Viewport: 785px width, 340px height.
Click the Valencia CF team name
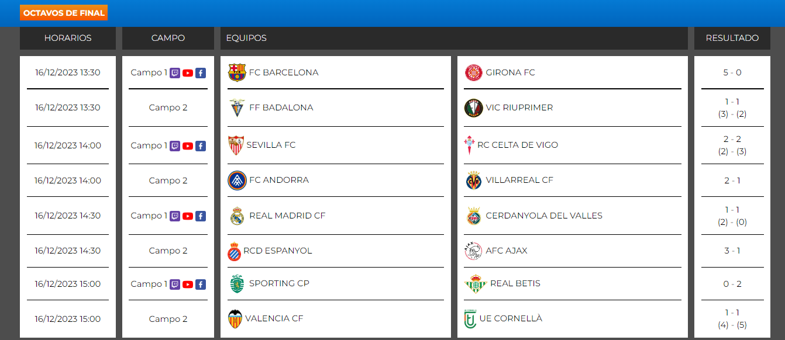pyautogui.click(x=274, y=318)
